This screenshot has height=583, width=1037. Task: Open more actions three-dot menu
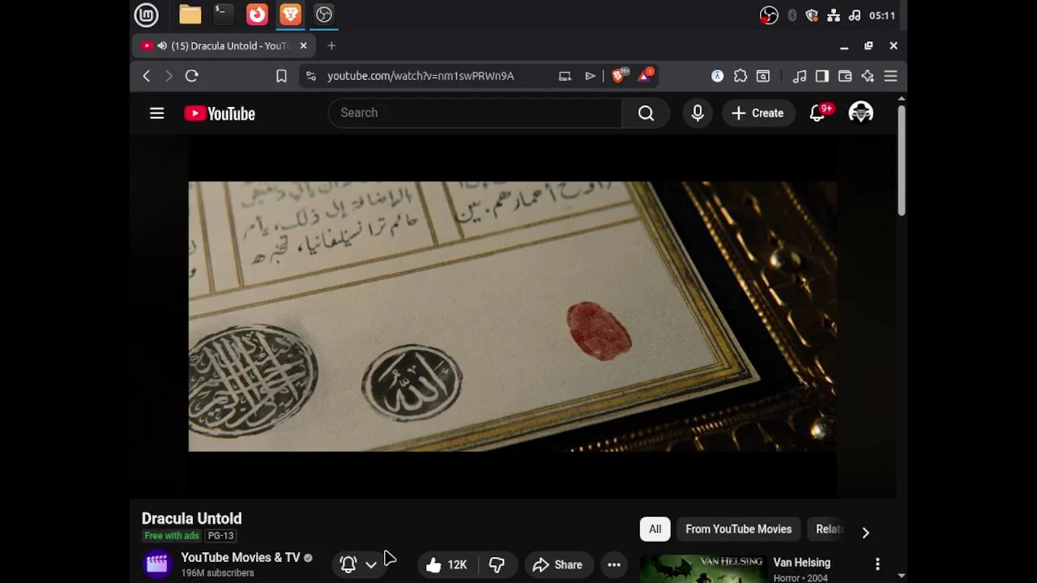coord(614,564)
